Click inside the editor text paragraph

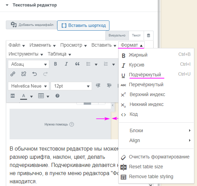[x=64, y=165]
